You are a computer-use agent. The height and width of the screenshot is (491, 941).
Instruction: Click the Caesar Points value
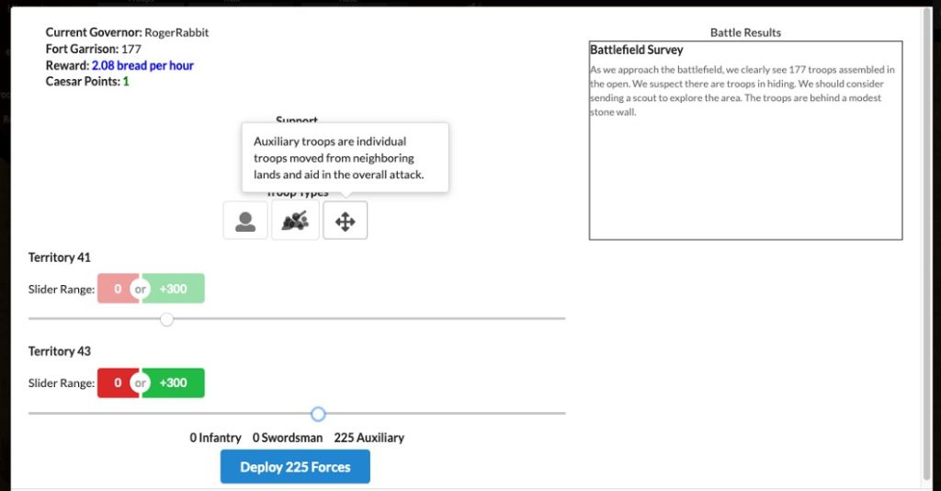[126, 81]
